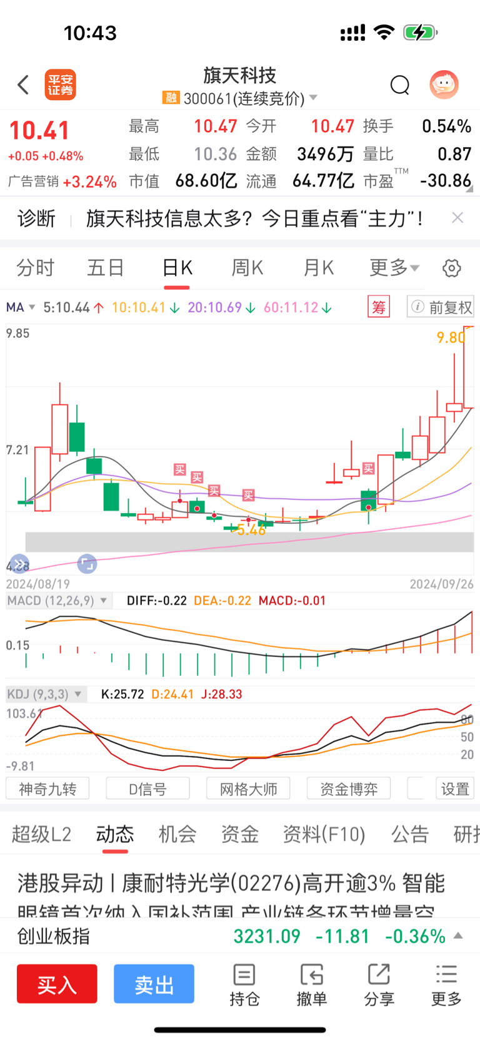Open the 诊断 banner message

click(254, 218)
